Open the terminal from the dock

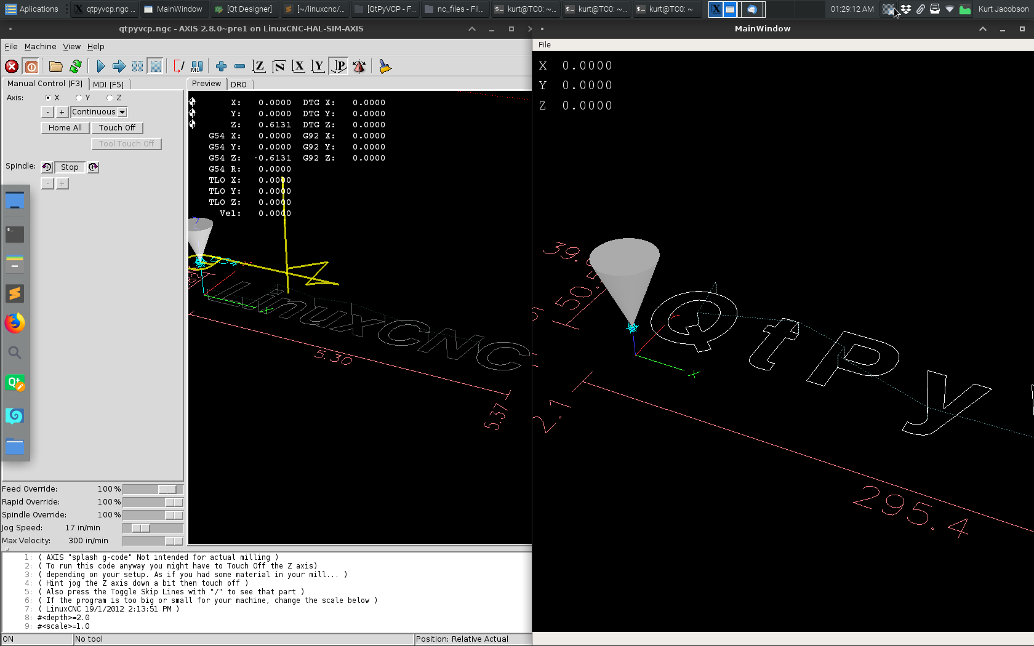(x=15, y=234)
